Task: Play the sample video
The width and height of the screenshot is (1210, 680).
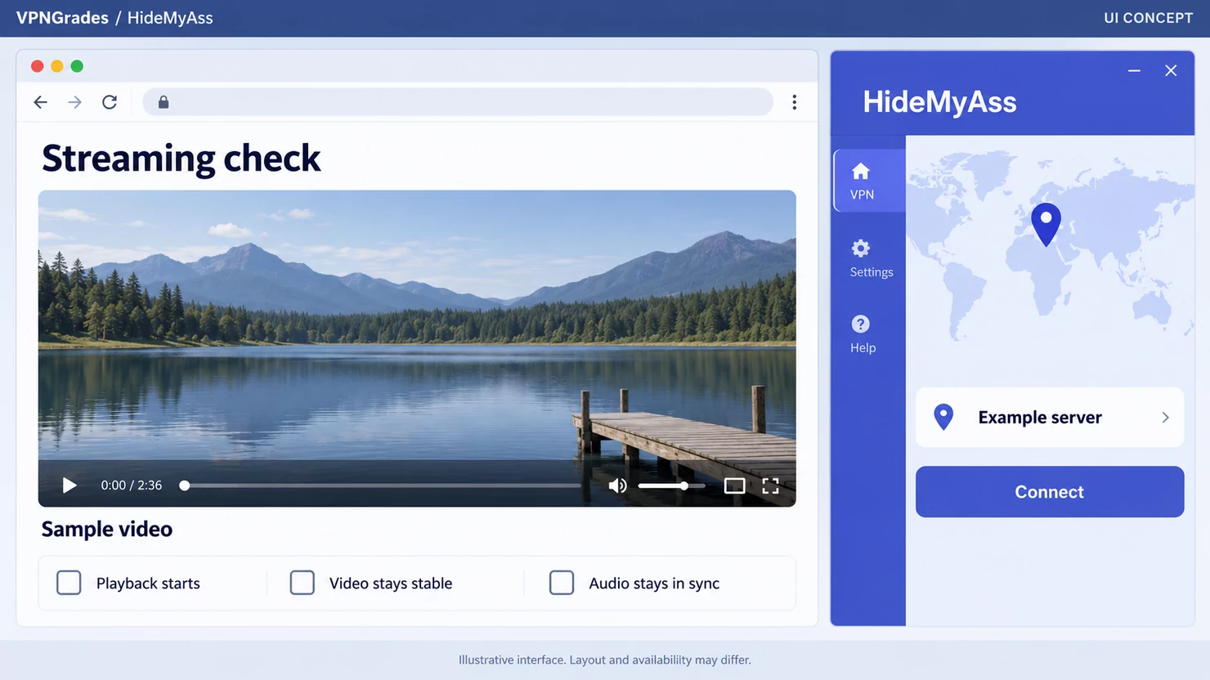Action: click(69, 485)
